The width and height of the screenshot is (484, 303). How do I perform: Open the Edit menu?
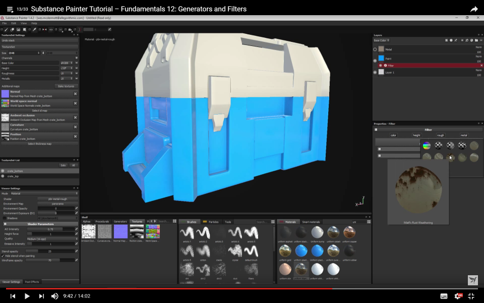[x=14, y=23]
